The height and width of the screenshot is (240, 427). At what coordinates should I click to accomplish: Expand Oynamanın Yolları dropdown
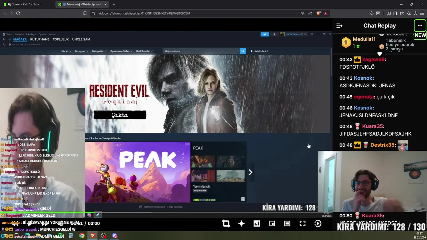pos(121,51)
